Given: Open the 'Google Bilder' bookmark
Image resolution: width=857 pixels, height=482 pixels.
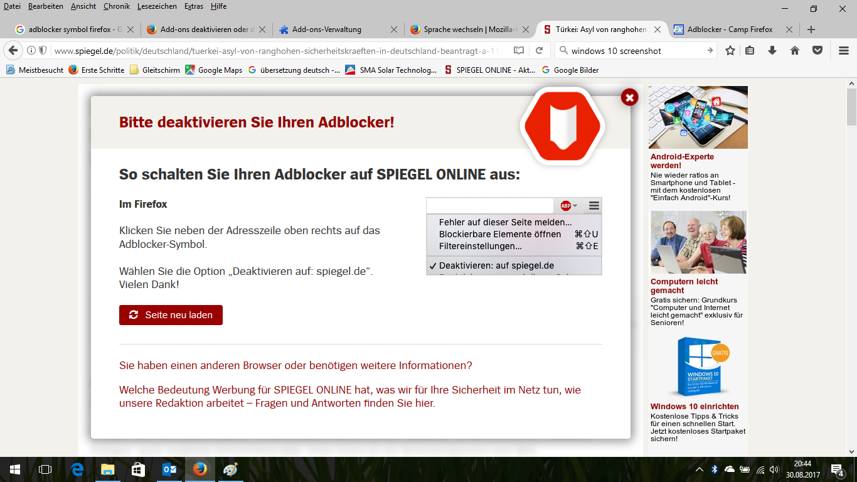Looking at the screenshot, I should [x=570, y=70].
